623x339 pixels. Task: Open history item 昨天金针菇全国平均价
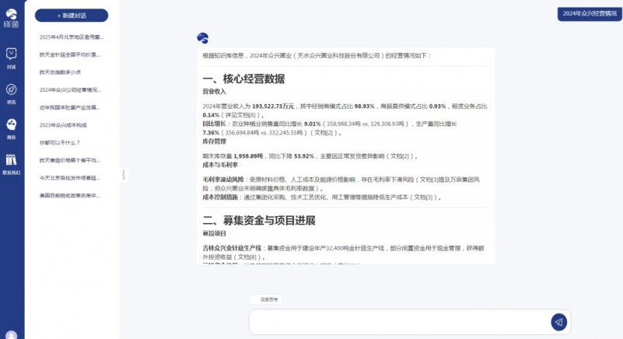pyautogui.click(x=70, y=55)
